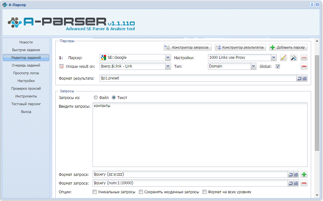
Task: Click the return-arrow icon in the result format field
Action: (299, 78)
